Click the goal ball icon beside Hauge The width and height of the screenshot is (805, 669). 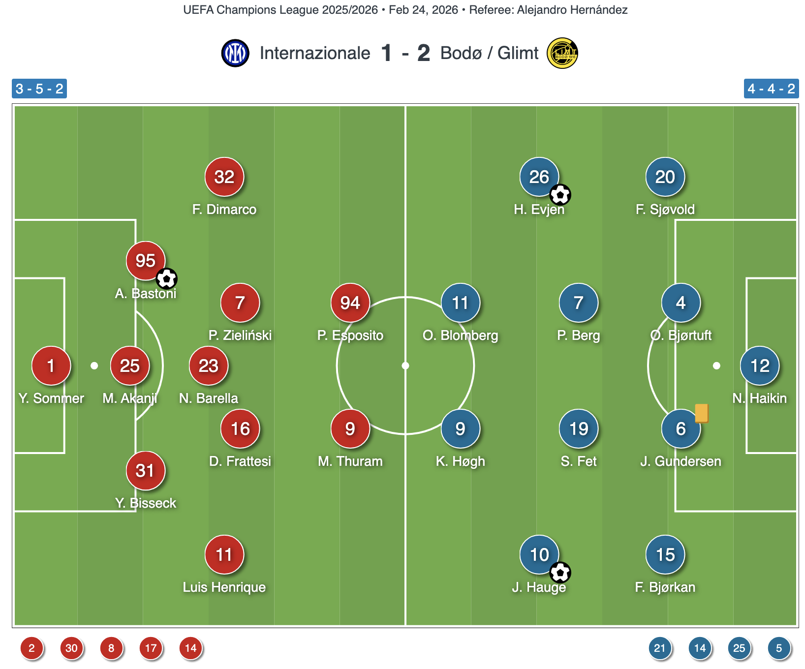tap(560, 573)
